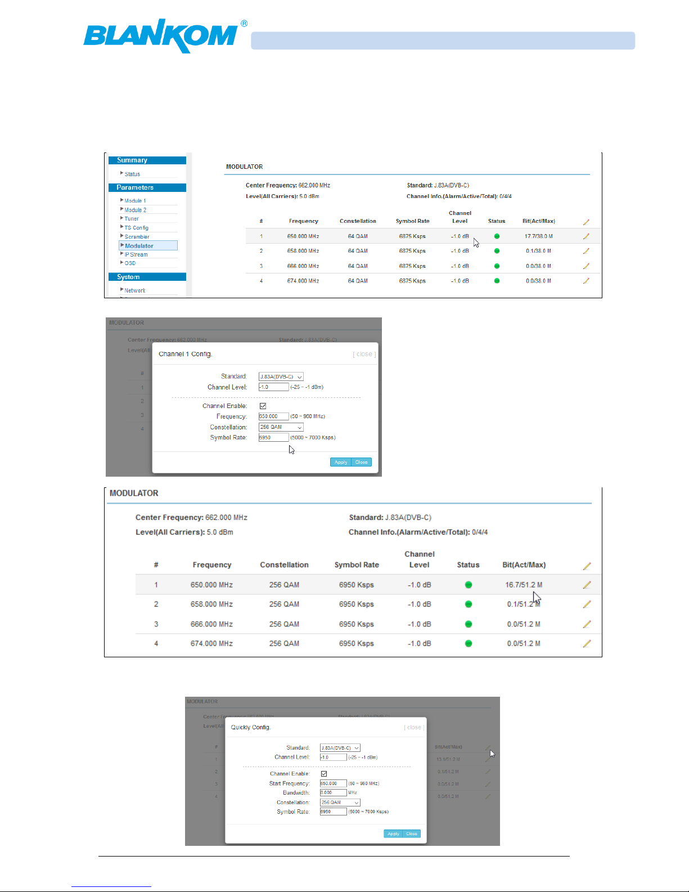Click the BLANKOM logo
689x892 pixels.
165,35
